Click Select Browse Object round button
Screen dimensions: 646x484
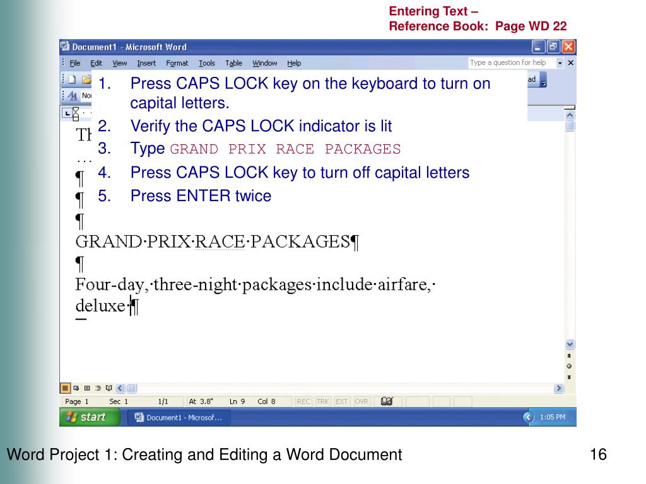tap(570, 366)
